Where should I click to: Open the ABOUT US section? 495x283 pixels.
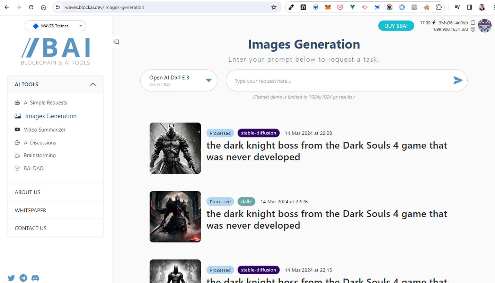tap(55, 192)
